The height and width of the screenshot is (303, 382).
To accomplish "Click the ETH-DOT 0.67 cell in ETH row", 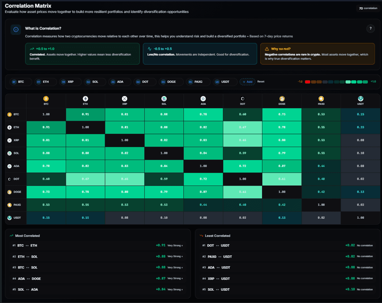I will point(242,127).
